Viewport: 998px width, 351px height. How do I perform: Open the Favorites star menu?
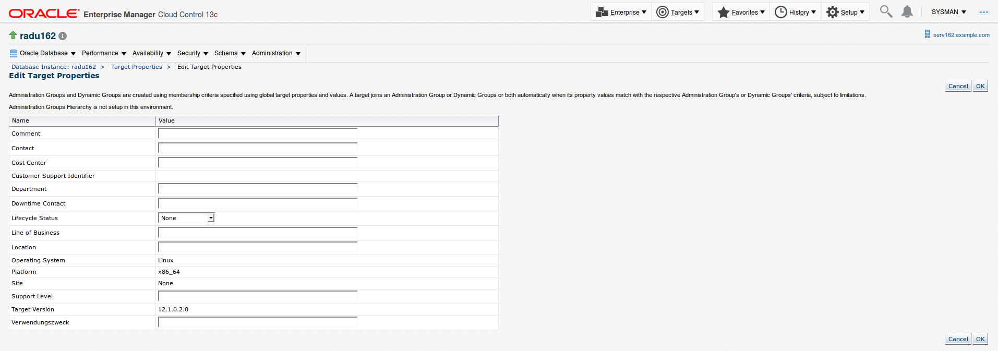click(741, 12)
